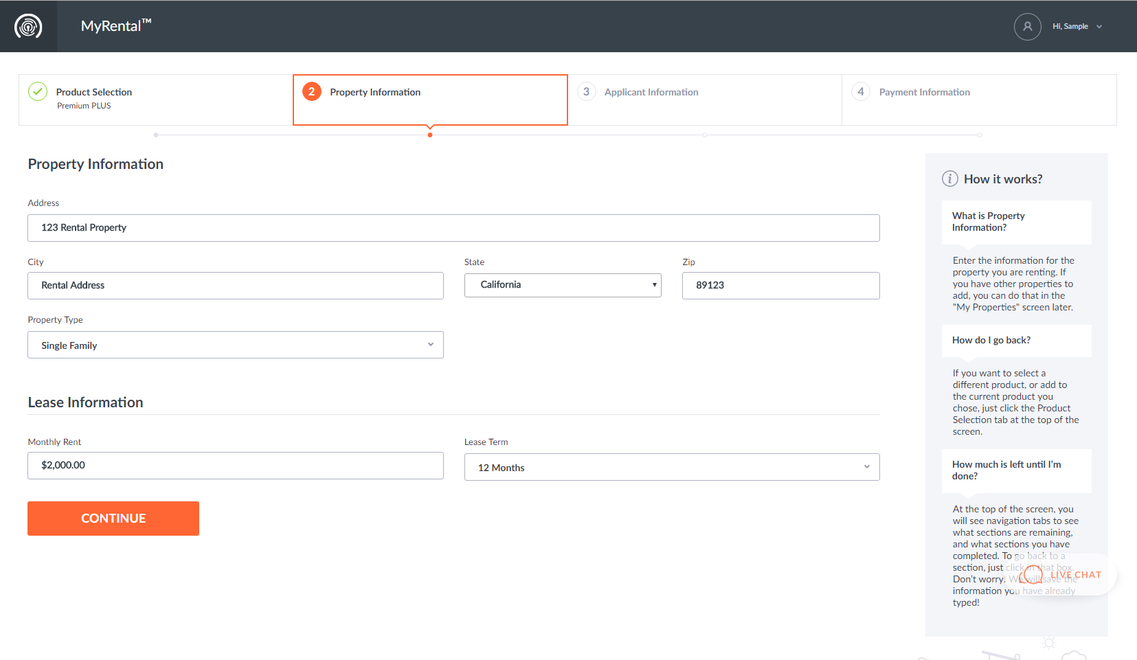The width and height of the screenshot is (1137, 660).
Task: Click the number 3 step circle
Action: pos(586,91)
